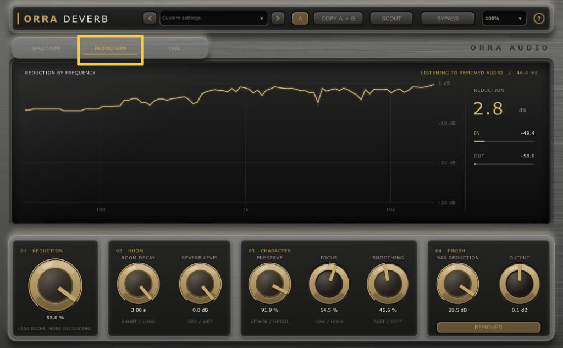This screenshot has width=563, height=348.
Task: Open the Custom settings preset dropdown
Action: (x=213, y=18)
